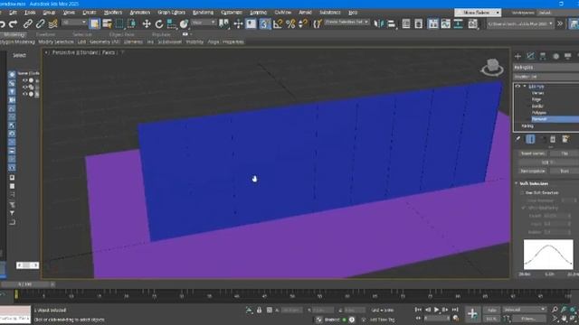This screenshot has width=579, height=325.
Task: Toggle the Ribbon display icon
Action: [432, 24]
